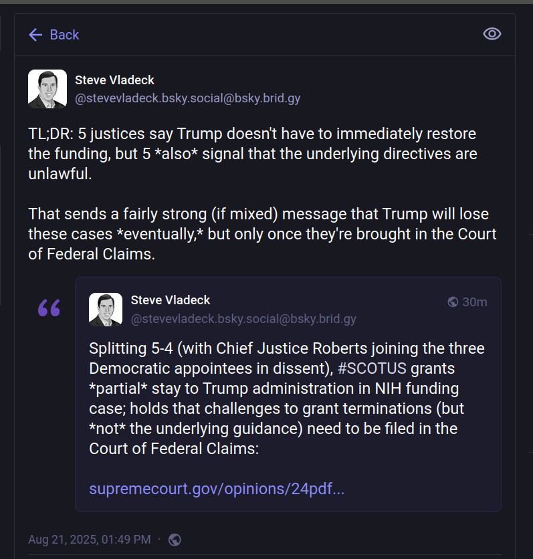Click the purple quotation mark icon
The width and height of the screenshot is (533, 559).
pyautogui.click(x=49, y=308)
